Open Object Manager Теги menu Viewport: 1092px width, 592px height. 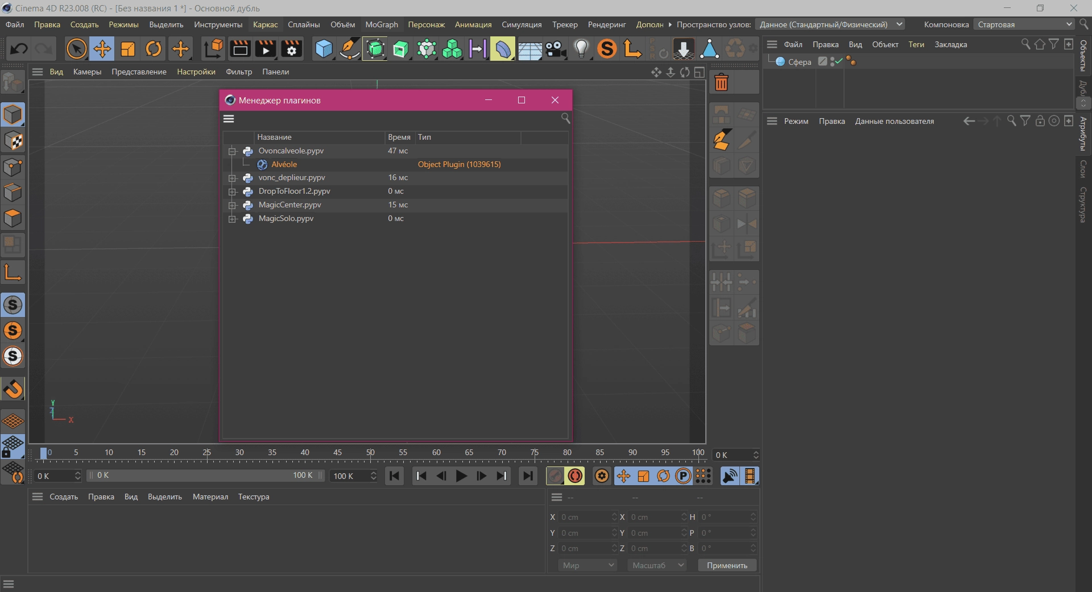click(916, 44)
